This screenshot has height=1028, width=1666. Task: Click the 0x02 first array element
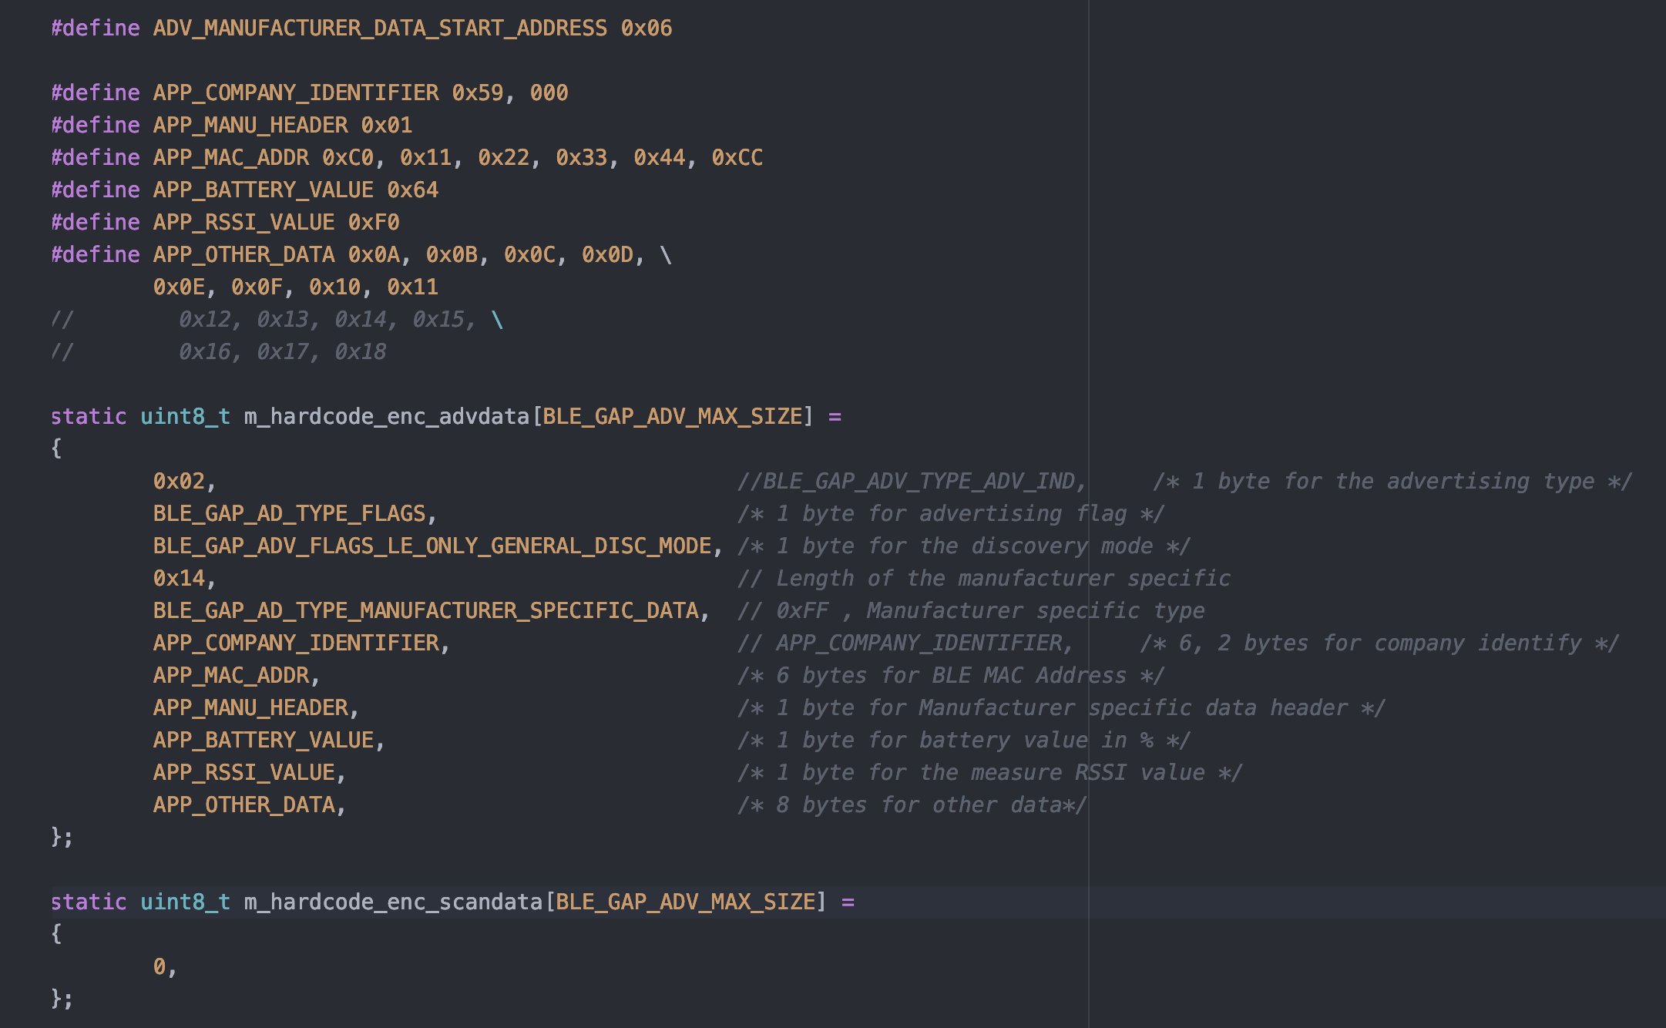point(179,482)
